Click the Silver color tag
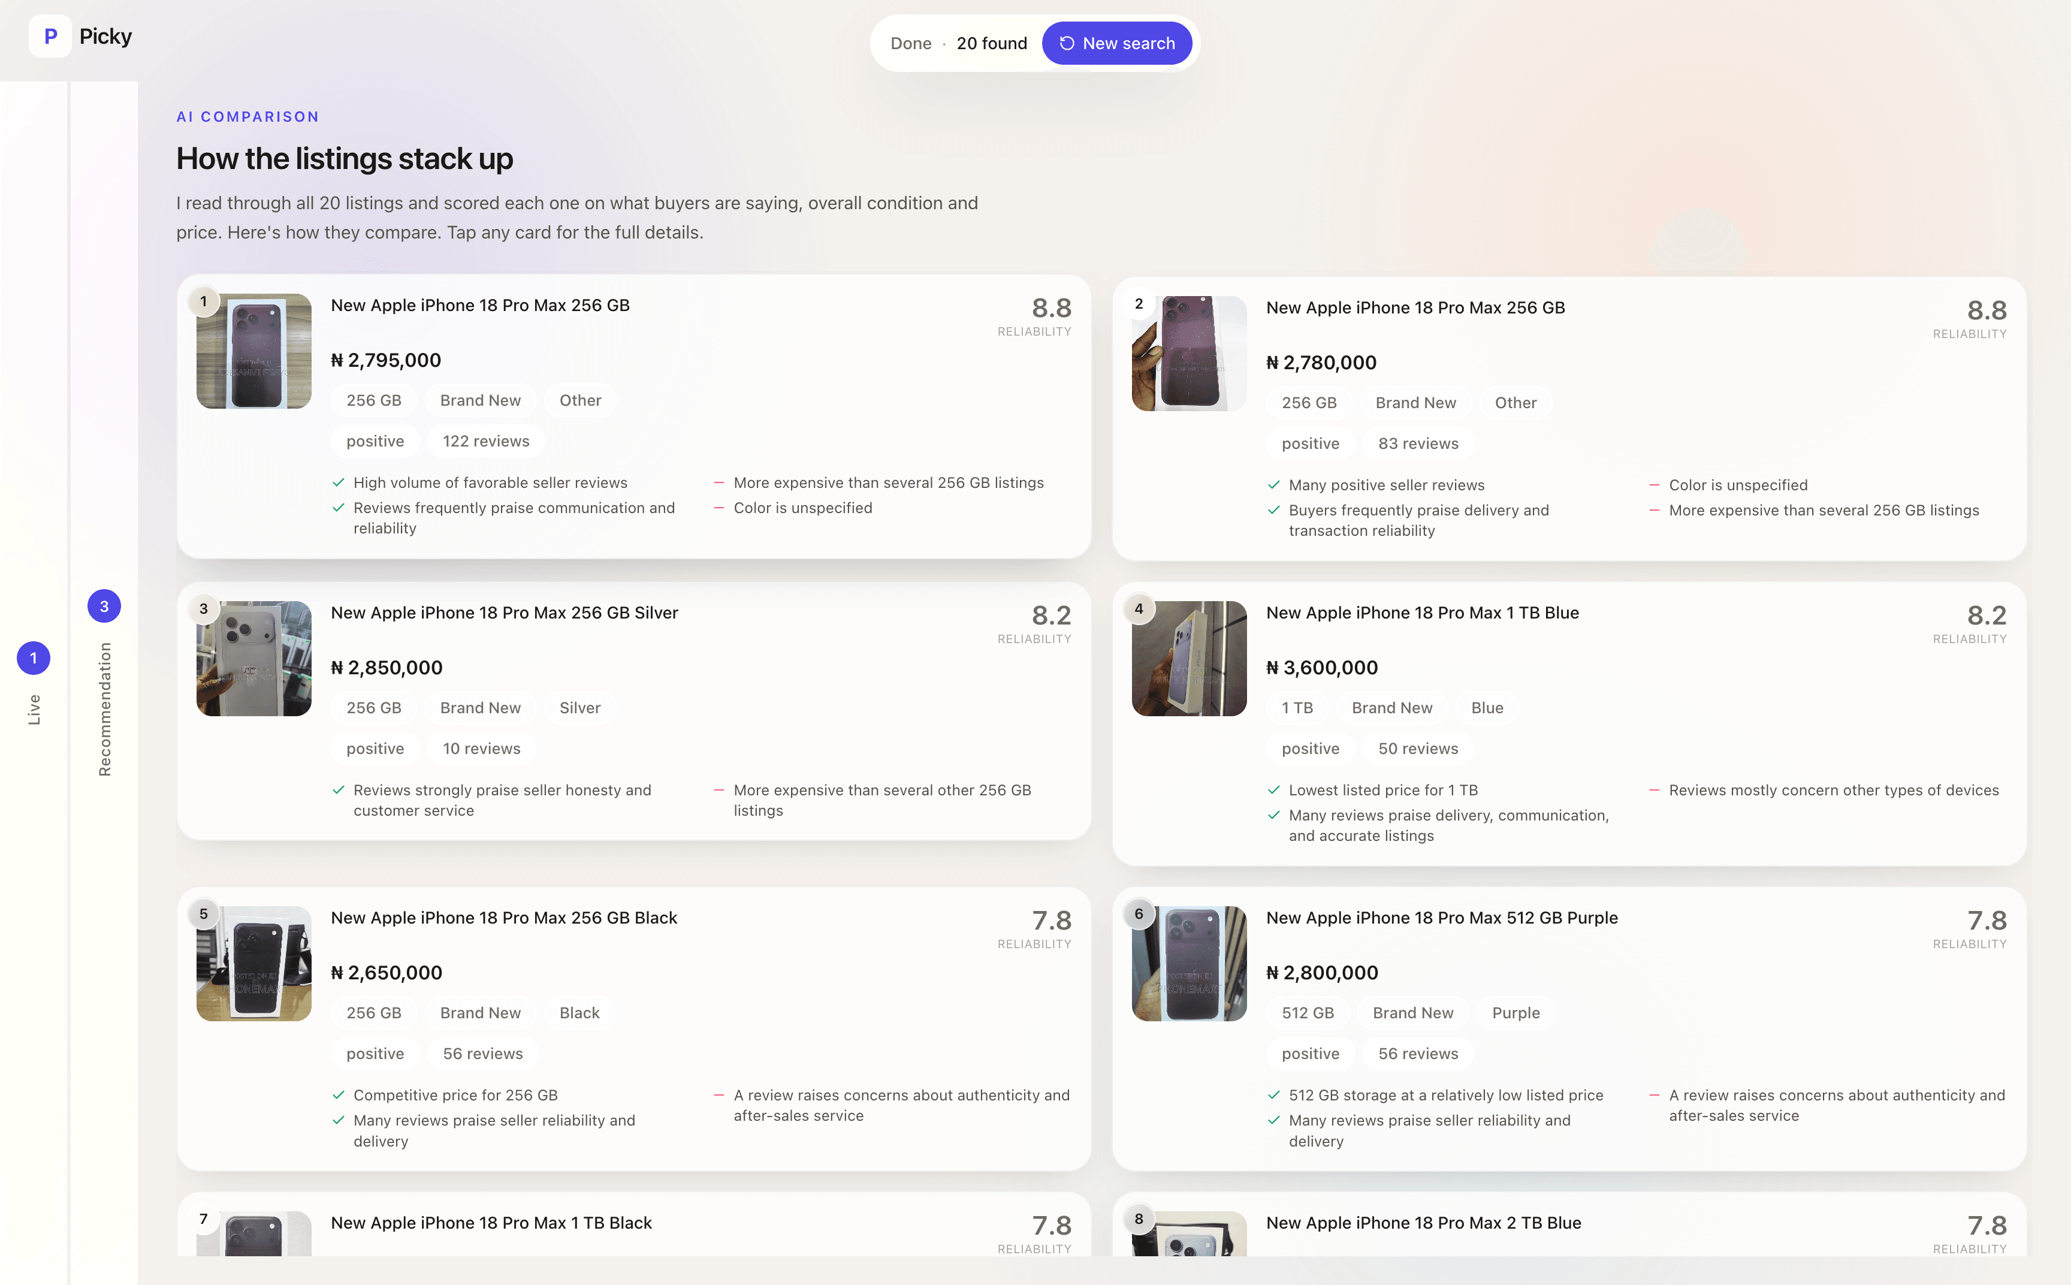The height and width of the screenshot is (1285, 2071). pos(580,708)
